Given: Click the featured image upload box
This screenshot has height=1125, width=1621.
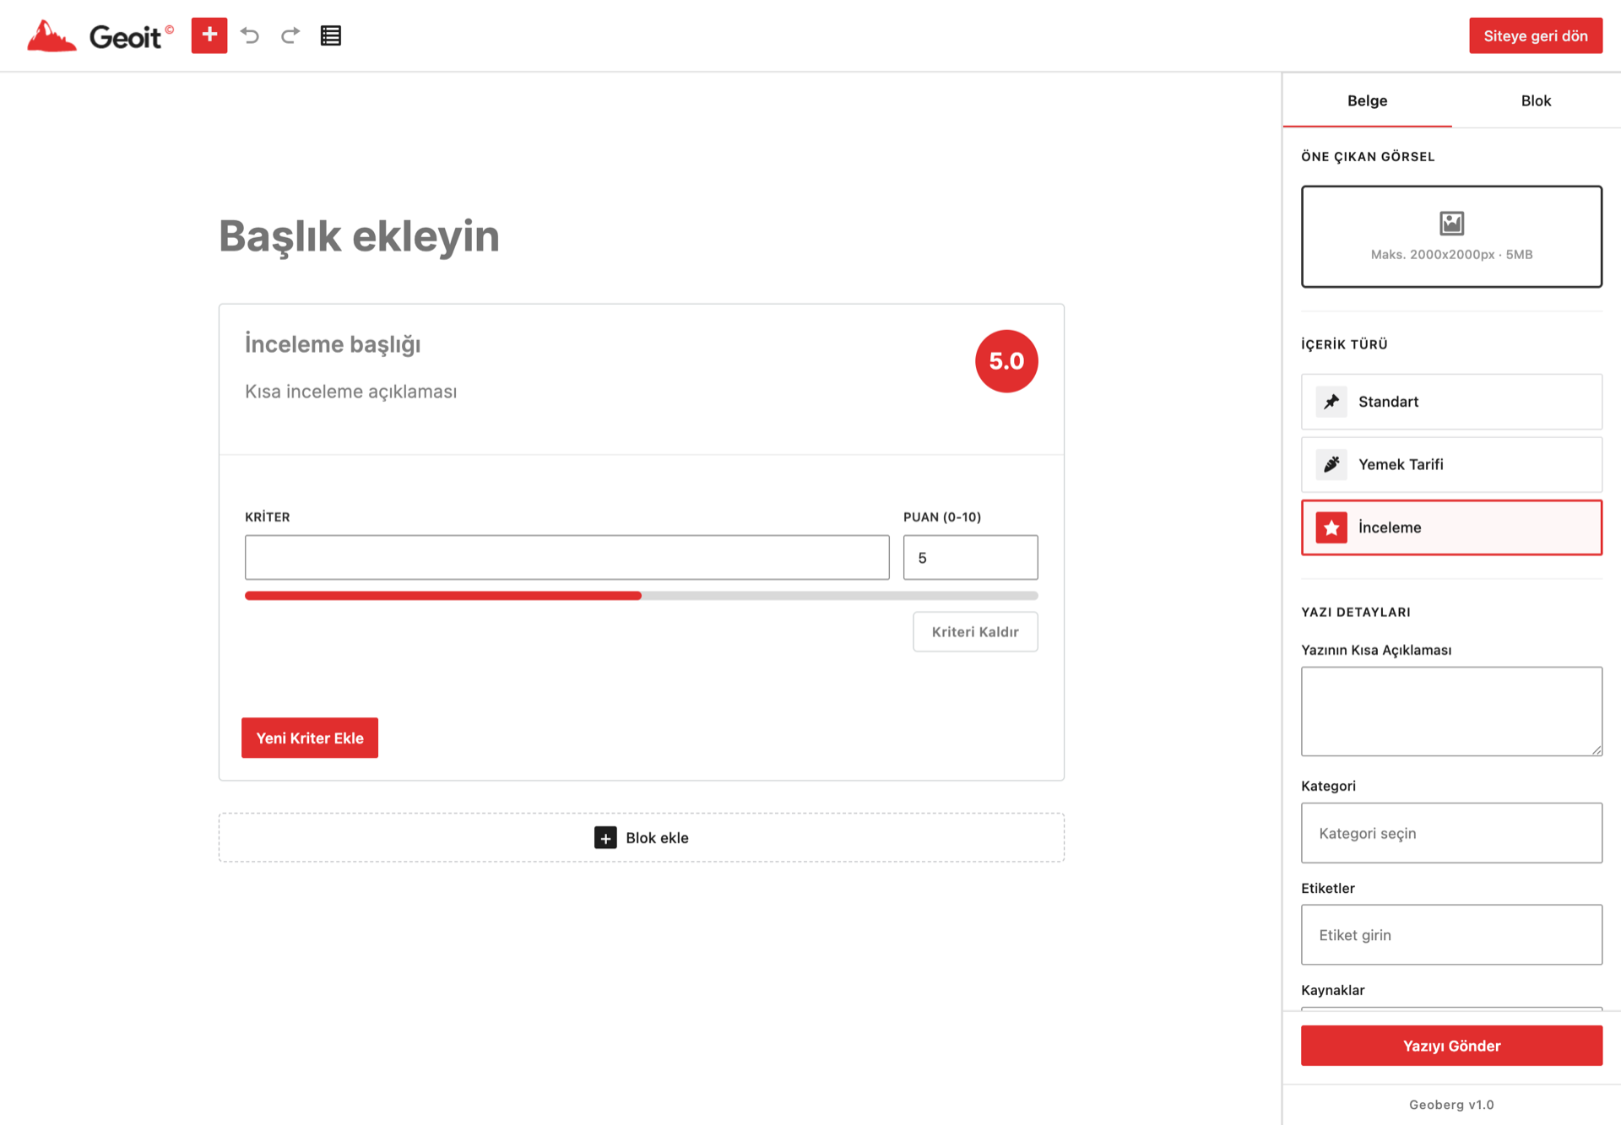Looking at the screenshot, I should [1451, 236].
